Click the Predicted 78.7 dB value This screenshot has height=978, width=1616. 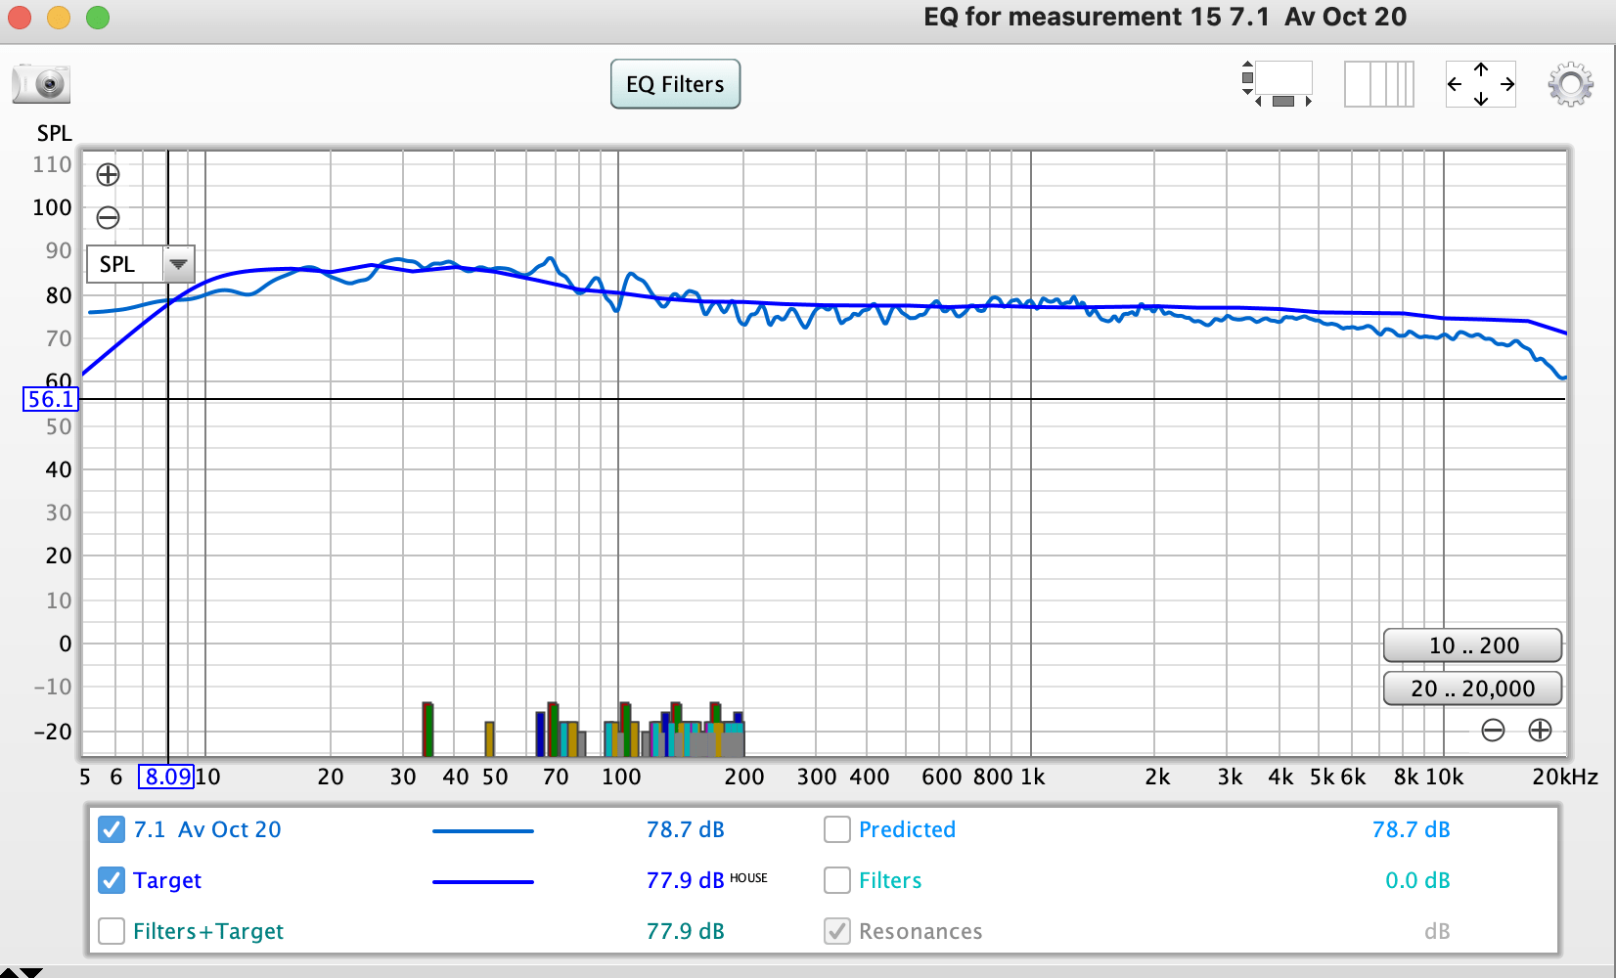1411,829
